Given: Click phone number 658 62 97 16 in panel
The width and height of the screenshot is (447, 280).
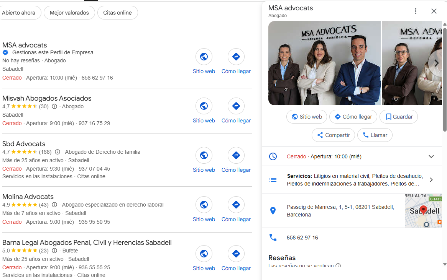Looking at the screenshot, I should [302, 238].
